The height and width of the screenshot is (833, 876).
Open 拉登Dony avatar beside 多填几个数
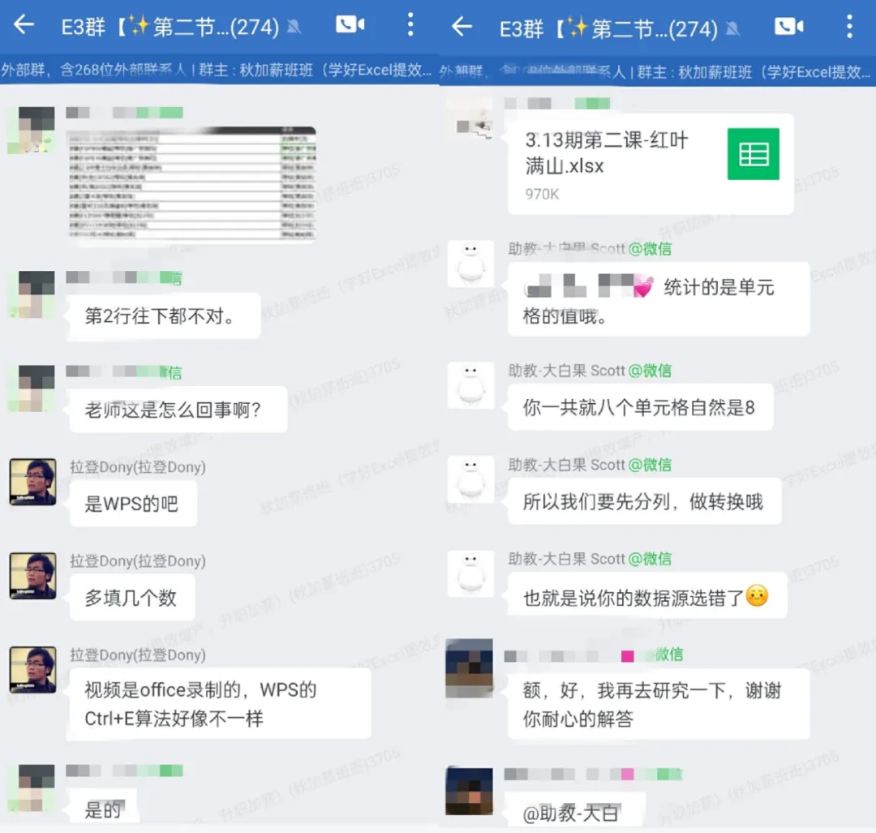coord(33,575)
